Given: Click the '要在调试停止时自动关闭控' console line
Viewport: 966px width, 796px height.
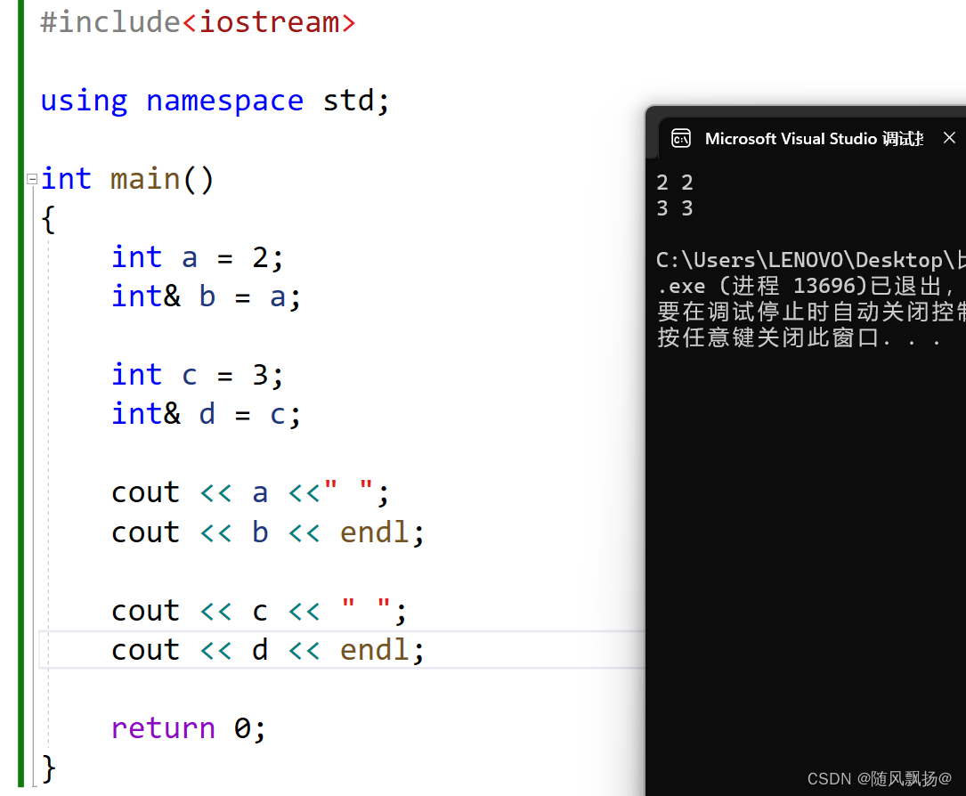Looking at the screenshot, I should (811, 312).
